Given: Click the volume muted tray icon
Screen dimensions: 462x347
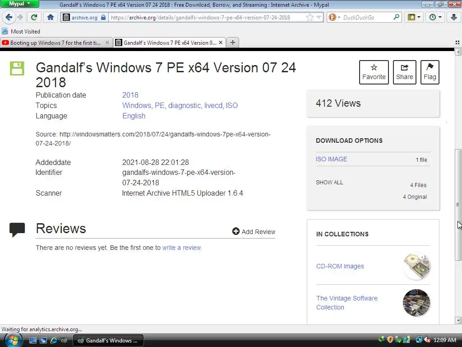Looking at the screenshot, I should [428, 340].
